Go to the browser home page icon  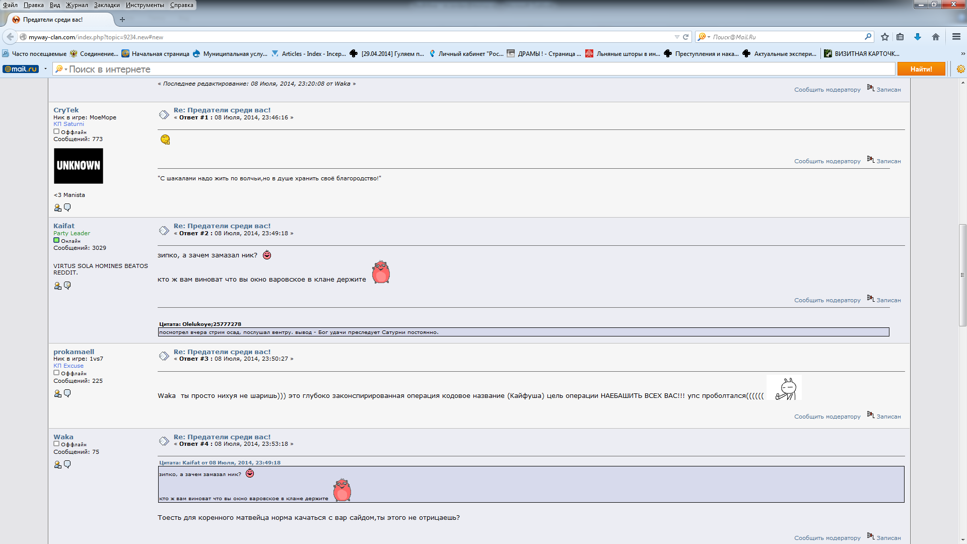point(936,37)
